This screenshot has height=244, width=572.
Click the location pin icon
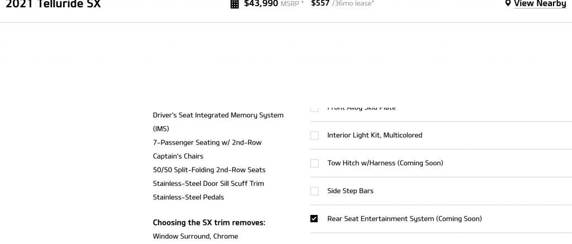tap(508, 3)
